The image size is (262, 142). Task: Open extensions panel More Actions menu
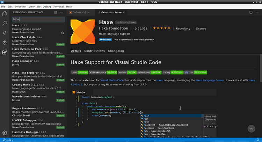(x=62, y=12)
